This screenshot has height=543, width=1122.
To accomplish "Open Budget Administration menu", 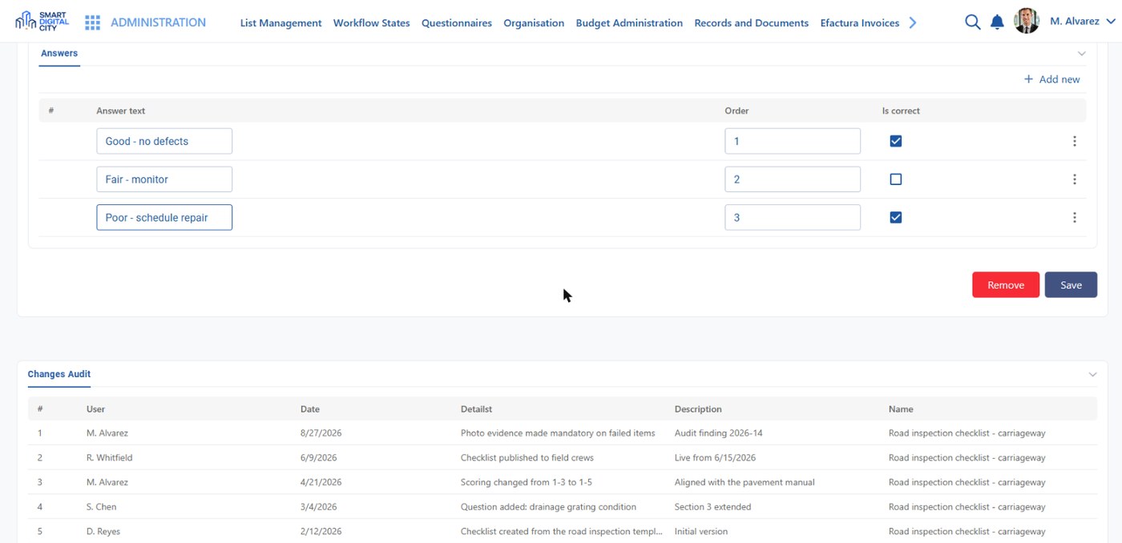I will point(629,22).
